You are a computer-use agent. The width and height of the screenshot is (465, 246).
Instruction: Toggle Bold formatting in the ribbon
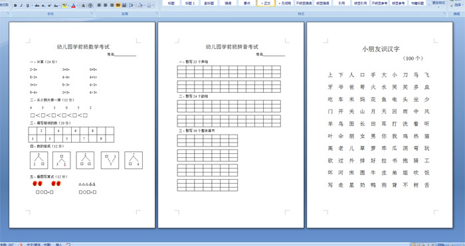pos(15,5)
